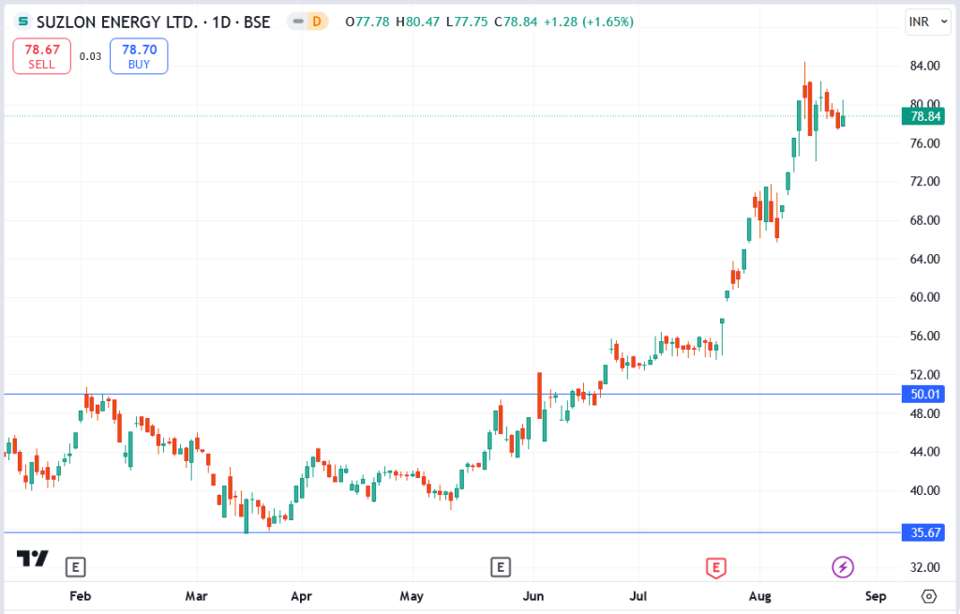Screen dimensions: 960x614
Task: Click the 0.03 spread value
Action: point(91,56)
